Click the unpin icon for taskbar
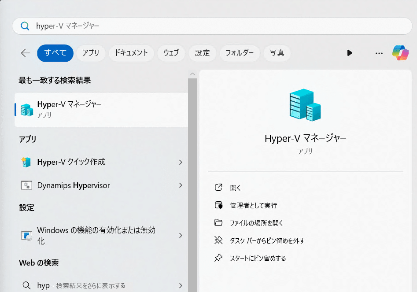This screenshot has width=417, height=292. (x=218, y=240)
